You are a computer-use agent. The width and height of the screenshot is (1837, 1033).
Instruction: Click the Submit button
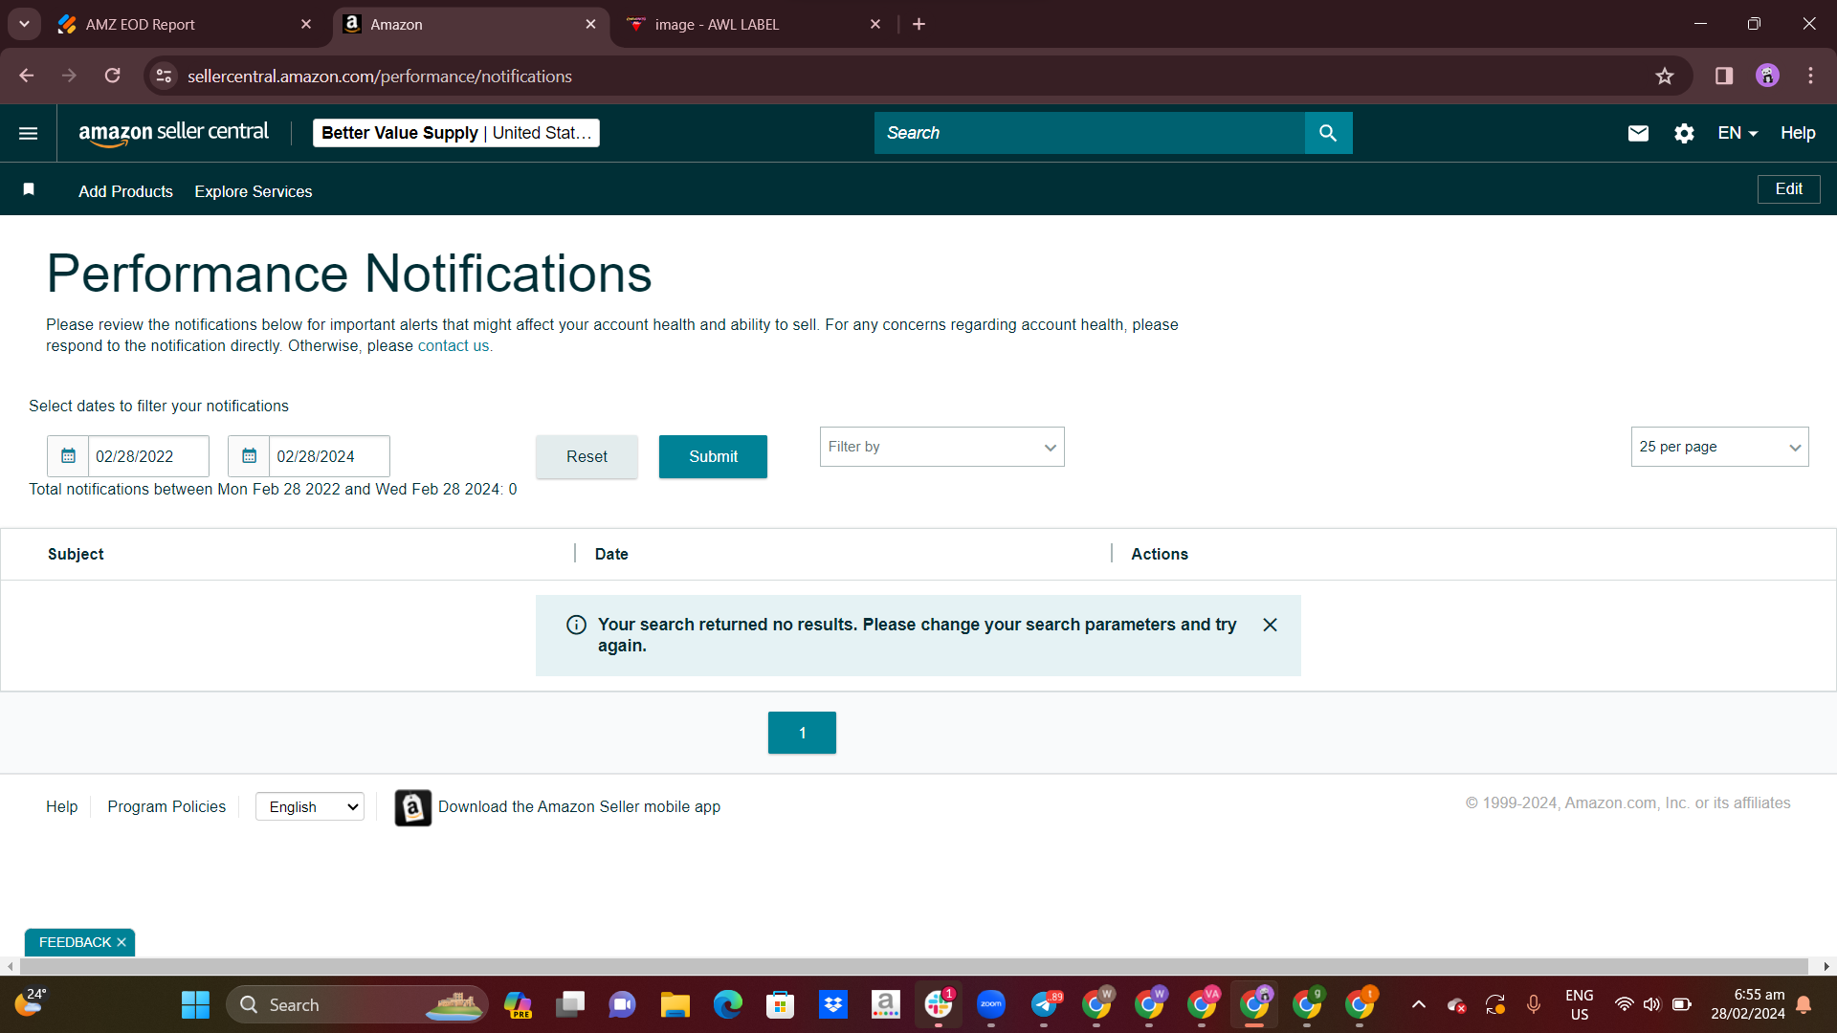click(713, 456)
